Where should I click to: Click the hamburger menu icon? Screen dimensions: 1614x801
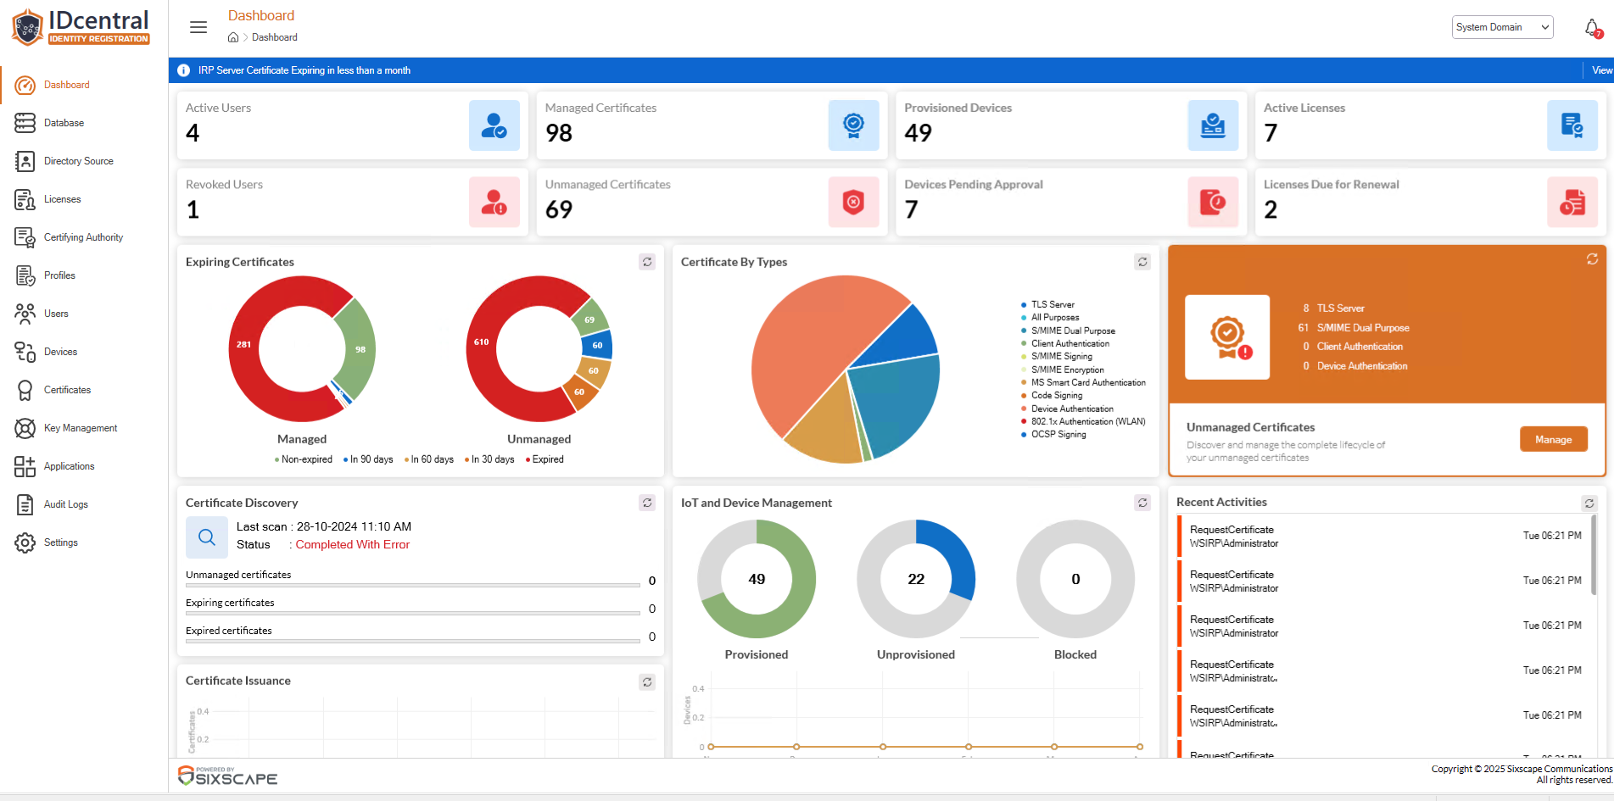coord(198,27)
